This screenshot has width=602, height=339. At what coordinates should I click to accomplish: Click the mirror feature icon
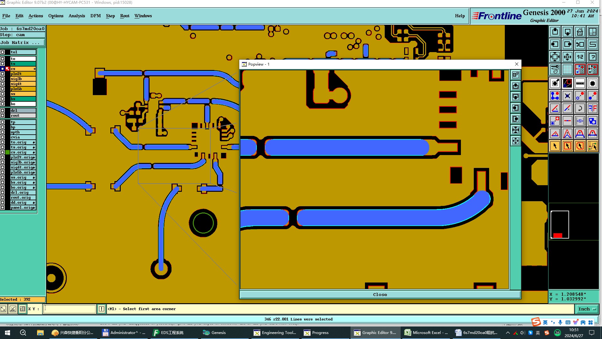(592, 108)
